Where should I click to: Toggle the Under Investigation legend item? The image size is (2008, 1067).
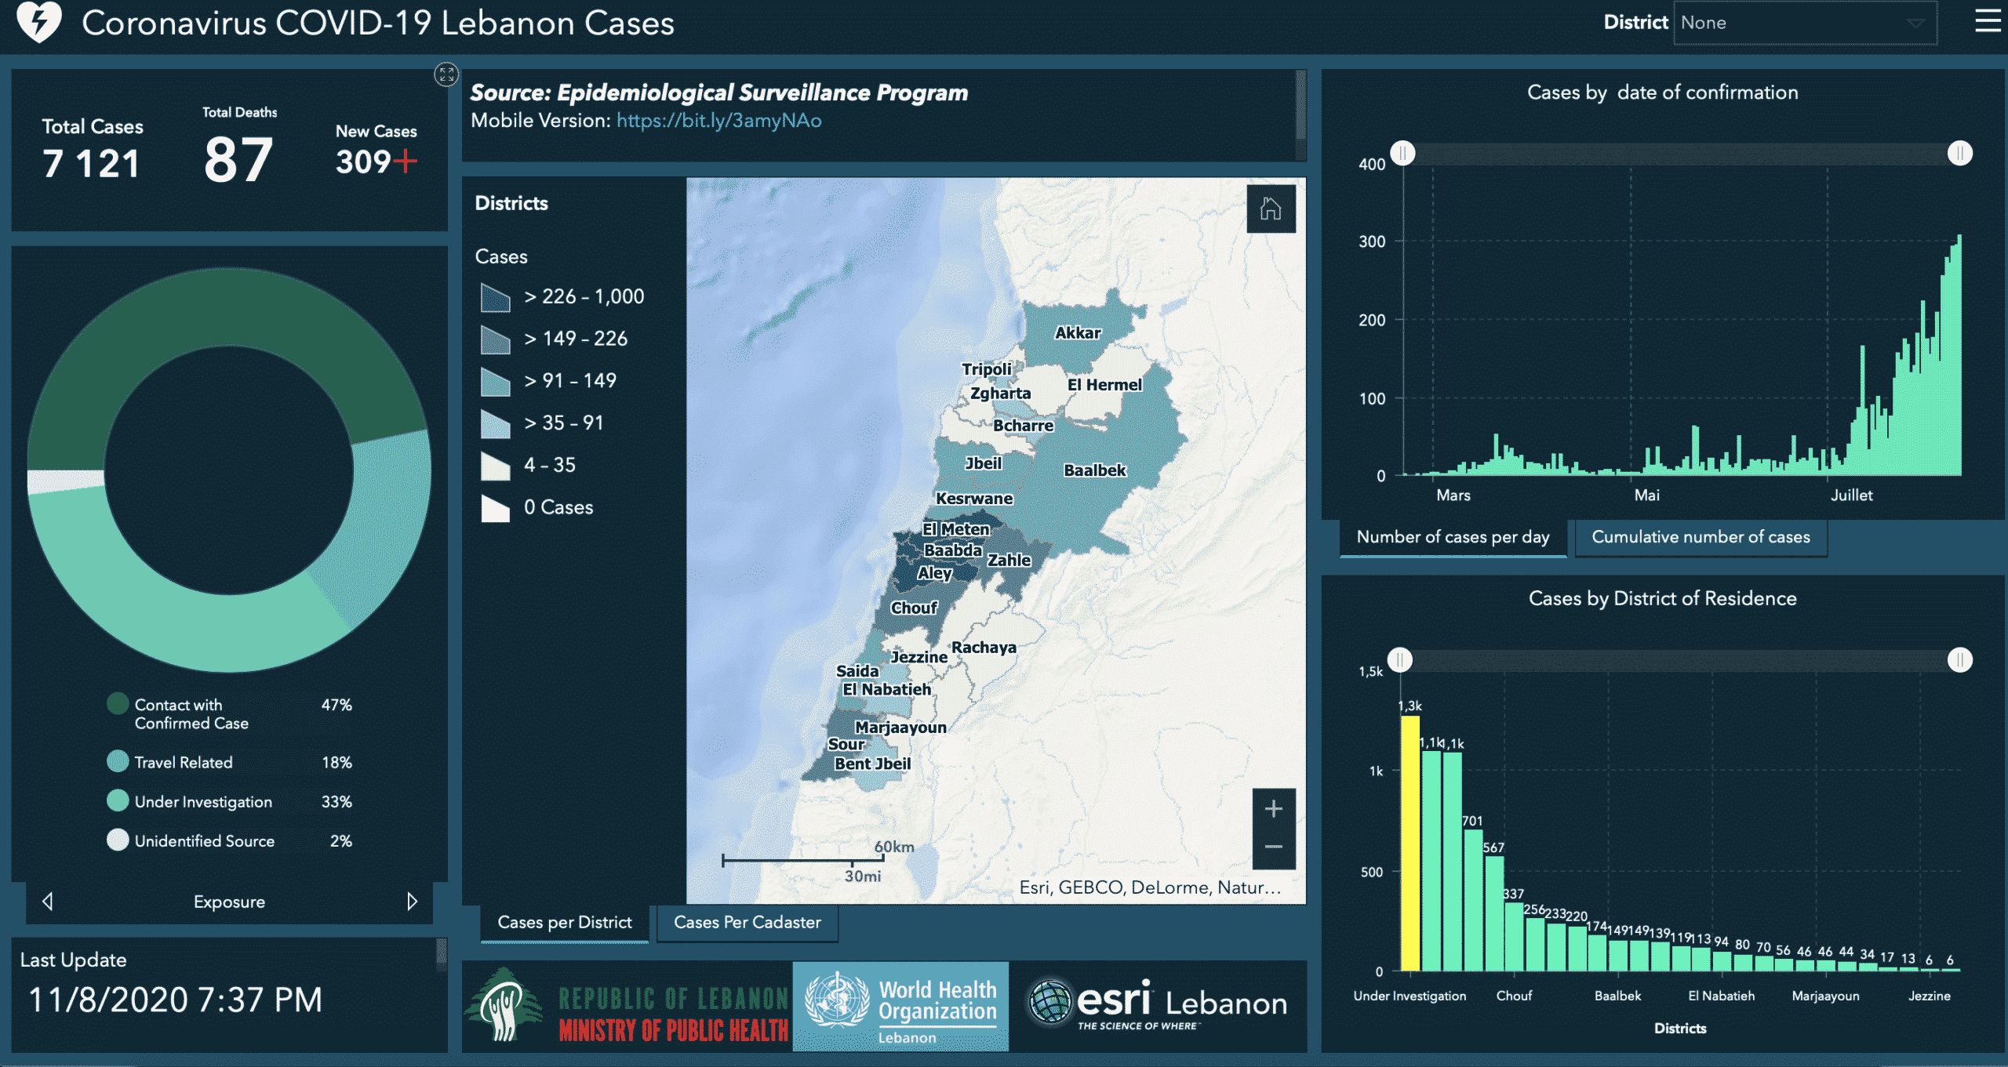(x=202, y=801)
